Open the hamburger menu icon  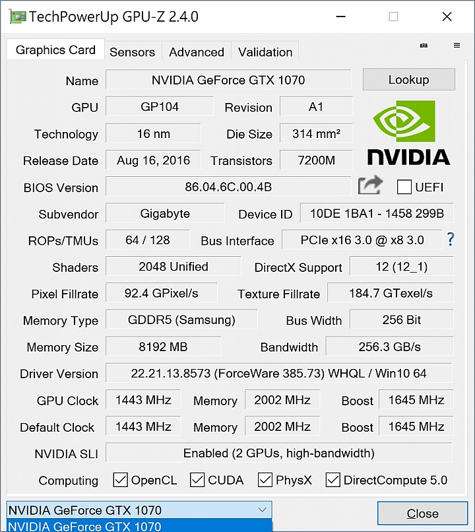coord(457,46)
